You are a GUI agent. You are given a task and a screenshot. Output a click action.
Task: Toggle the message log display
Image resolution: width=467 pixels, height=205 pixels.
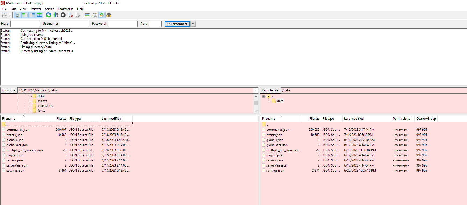click(x=18, y=15)
